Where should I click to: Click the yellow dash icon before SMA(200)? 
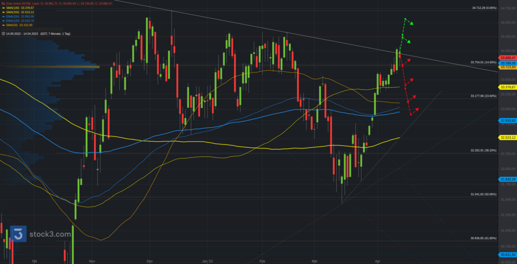[3, 12]
